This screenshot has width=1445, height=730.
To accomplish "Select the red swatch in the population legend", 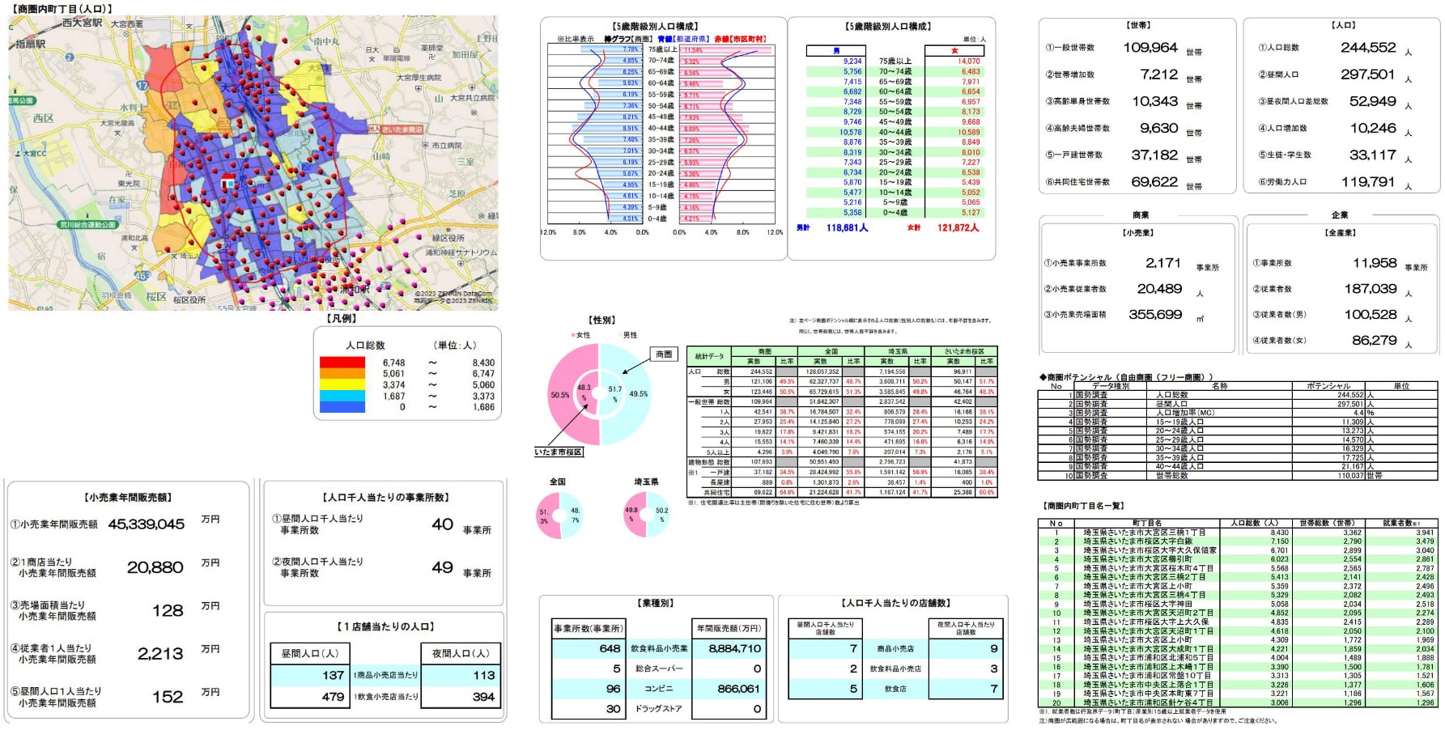I will tap(342, 363).
